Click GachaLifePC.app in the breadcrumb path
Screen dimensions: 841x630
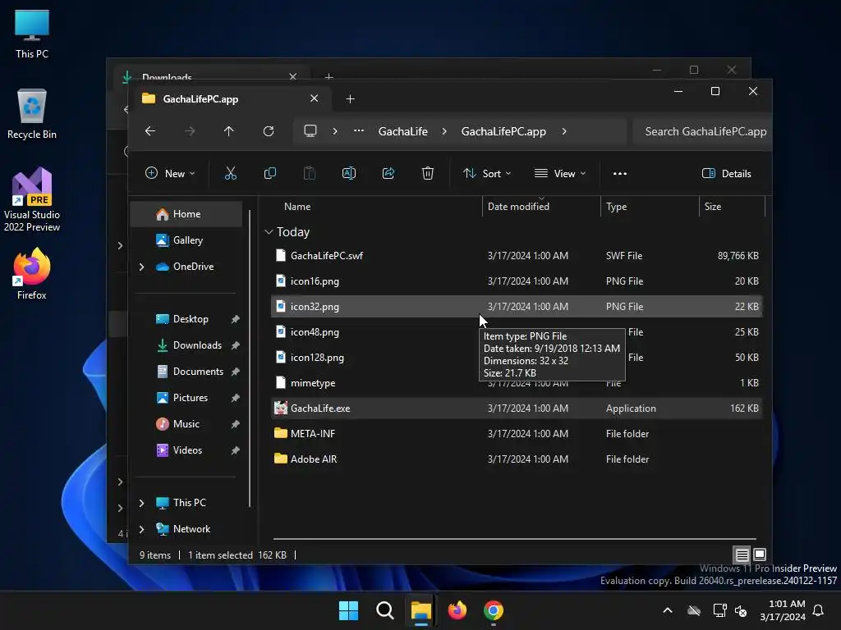pyautogui.click(x=503, y=131)
